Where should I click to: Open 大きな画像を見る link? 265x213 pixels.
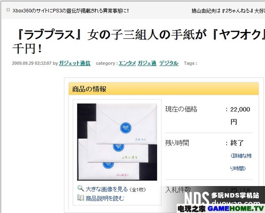coord(106,189)
